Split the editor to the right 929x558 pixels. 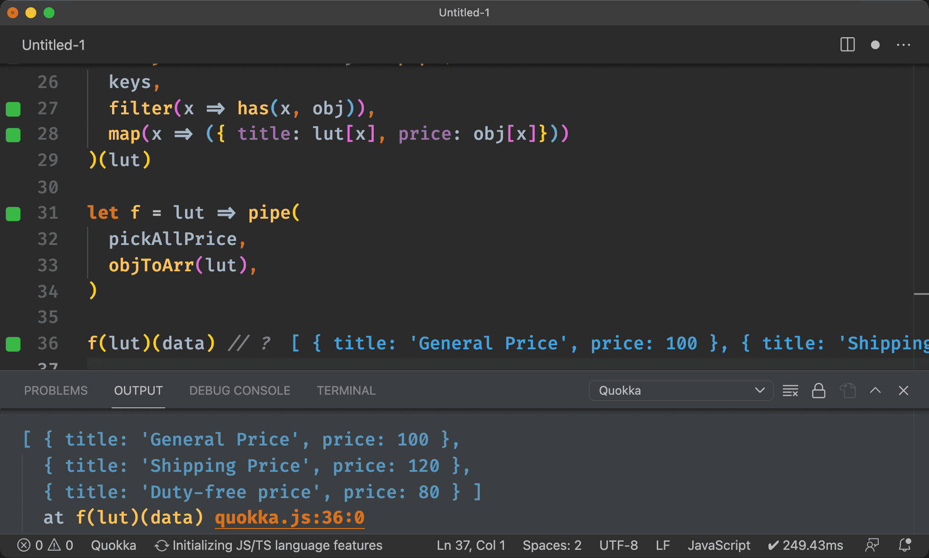tap(847, 45)
